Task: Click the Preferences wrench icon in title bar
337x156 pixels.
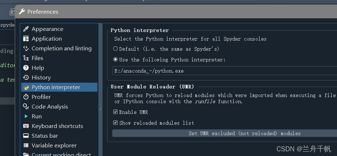Action: click(22, 12)
